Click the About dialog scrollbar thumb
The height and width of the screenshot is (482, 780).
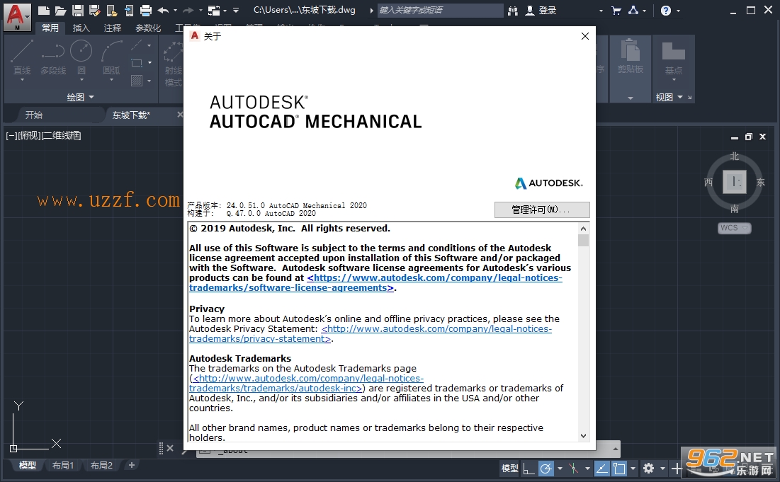(x=584, y=241)
